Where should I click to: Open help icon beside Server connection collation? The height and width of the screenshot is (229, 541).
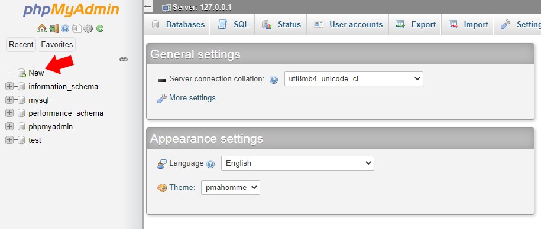[x=274, y=80]
